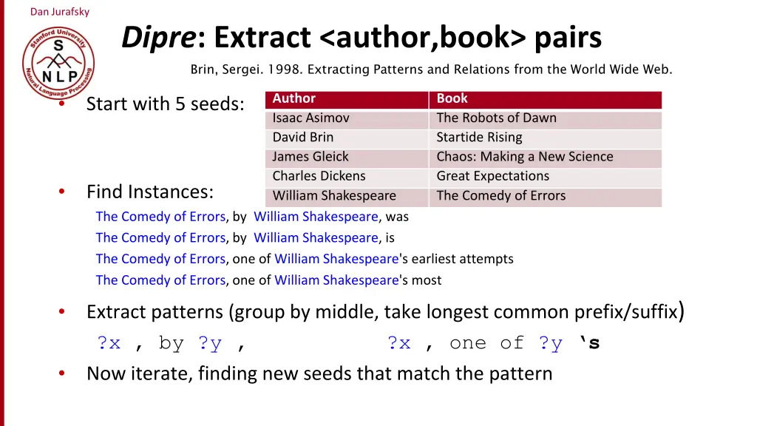Click the '?x , by ?y ,' pattern
757x426 pixels.
coord(172,343)
